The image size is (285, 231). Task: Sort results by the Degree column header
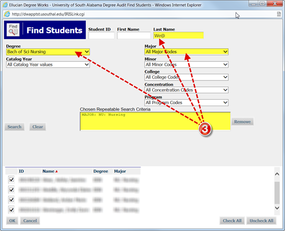101,171
